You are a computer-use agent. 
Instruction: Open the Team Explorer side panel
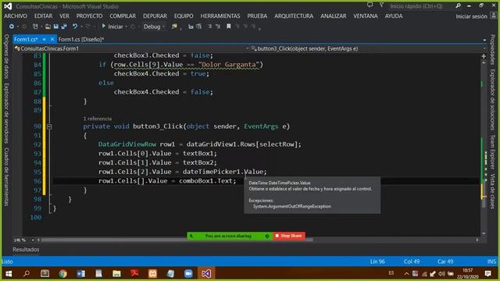pos(493,151)
